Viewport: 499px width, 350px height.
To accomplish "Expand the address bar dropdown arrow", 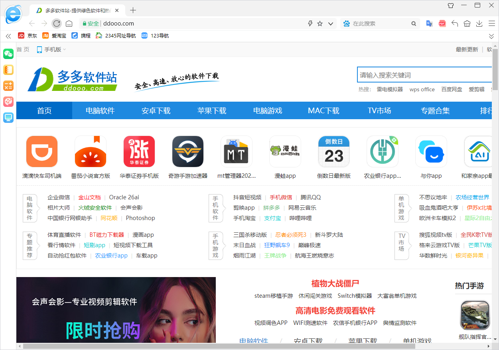I will coord(331,24).
